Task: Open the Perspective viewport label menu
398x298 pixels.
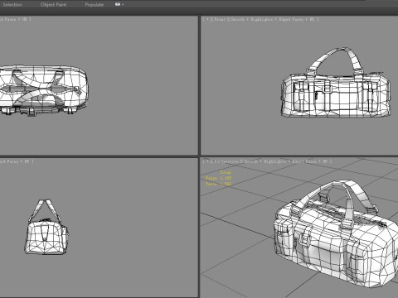Action: [x=226, y=161]
